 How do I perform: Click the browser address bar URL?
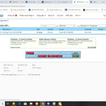click(13, 6)
